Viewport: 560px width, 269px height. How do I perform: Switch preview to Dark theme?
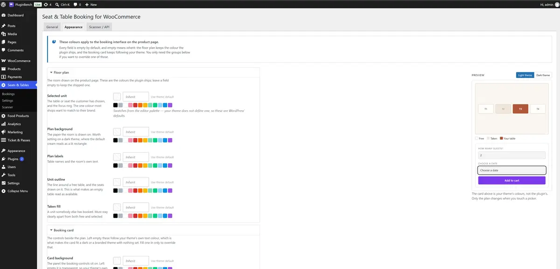coord(543,75)
